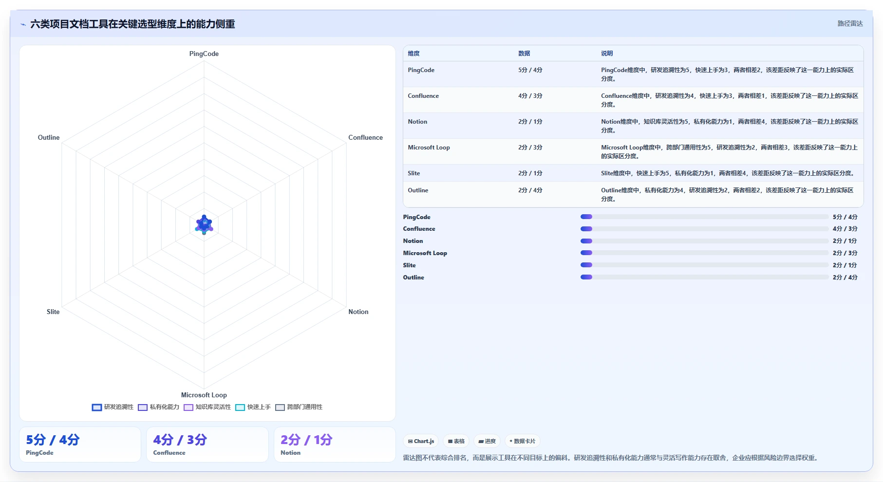Click the Microsoft Loop维度中 description cell
The height and width of the screenshot is (482, 883).
[x=730, y=152]
